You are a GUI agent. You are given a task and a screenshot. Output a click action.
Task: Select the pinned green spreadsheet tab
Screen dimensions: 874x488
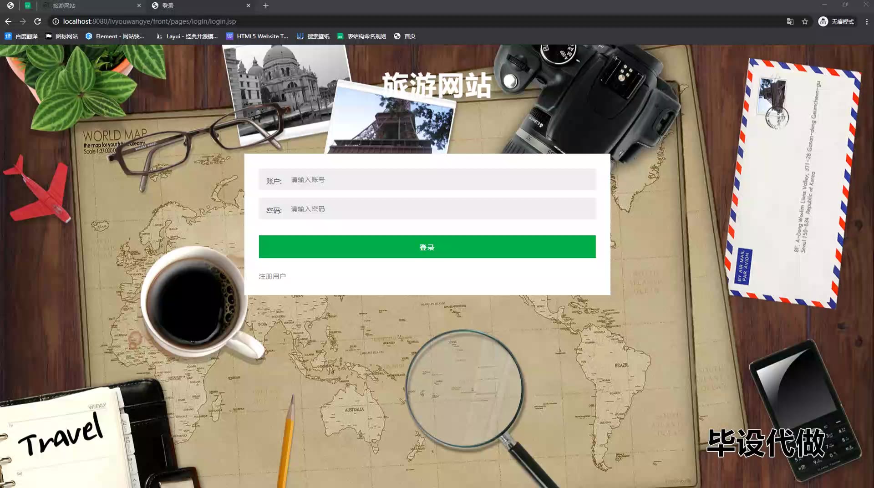[28, 5]
